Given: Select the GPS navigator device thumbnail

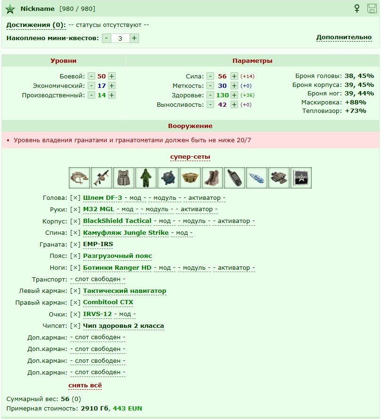Looking at the screenshot, I should point(234,178).
